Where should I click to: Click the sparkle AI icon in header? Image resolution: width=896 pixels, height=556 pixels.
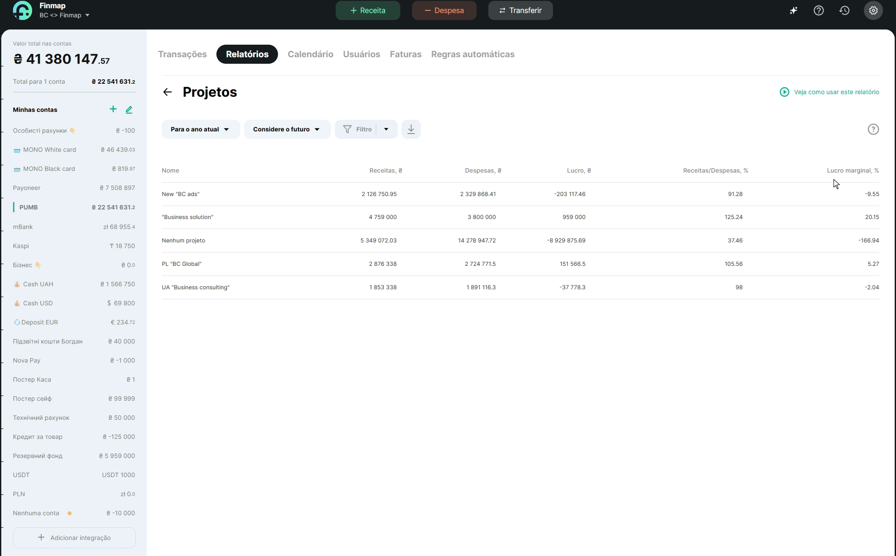[793, 10]
